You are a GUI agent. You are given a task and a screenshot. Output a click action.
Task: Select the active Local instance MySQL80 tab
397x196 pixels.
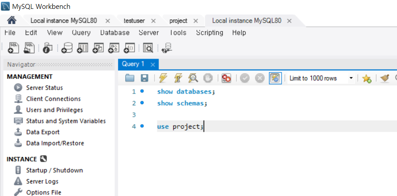tap(246, 21)
